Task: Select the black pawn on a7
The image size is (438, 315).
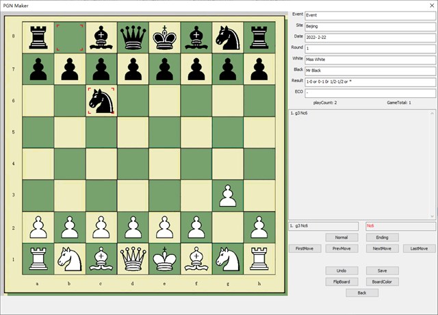Action: click(x=38, y=69)
